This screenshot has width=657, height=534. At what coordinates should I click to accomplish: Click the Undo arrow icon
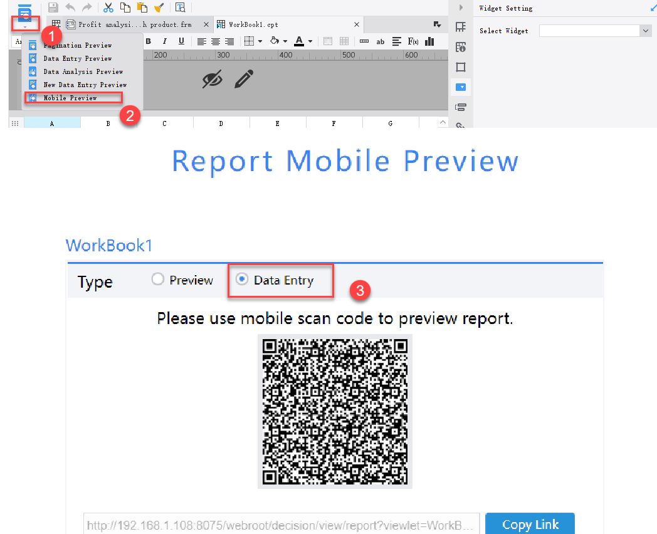70,7
